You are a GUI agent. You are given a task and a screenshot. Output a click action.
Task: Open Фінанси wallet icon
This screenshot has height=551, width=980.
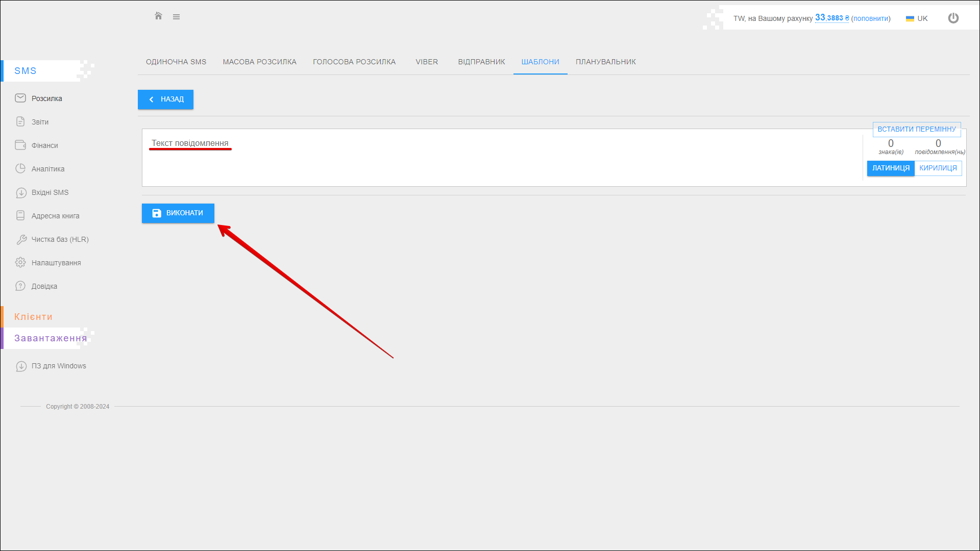coord(20,145)
